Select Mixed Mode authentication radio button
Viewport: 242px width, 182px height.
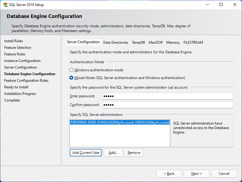71,78
